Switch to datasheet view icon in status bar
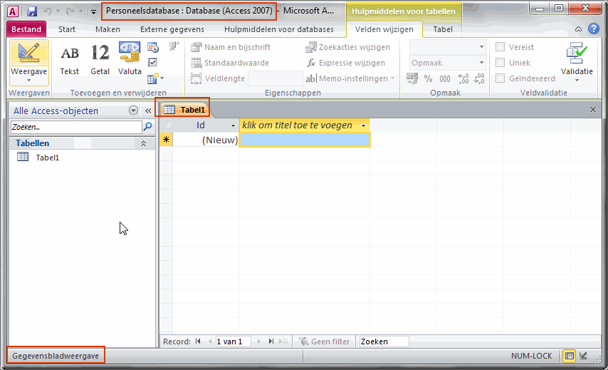Viewport: 608px width, 370px height. tap(570, 356)
